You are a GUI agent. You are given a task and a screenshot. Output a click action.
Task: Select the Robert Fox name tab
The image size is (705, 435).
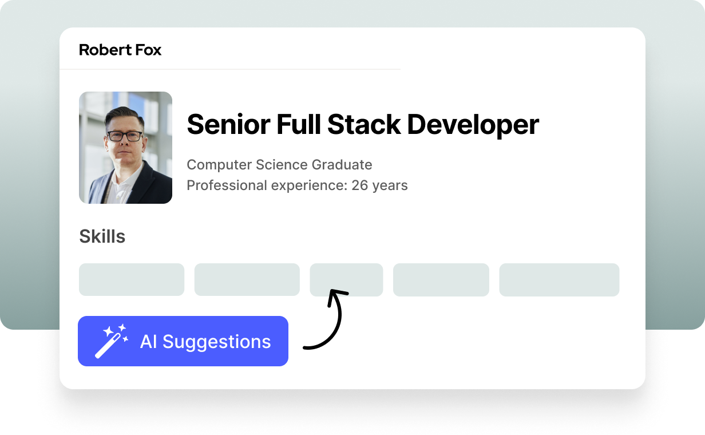pos(120,50)
